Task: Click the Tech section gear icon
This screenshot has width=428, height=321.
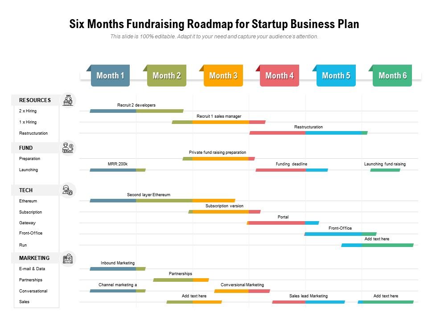Action: tap(68, 190)
